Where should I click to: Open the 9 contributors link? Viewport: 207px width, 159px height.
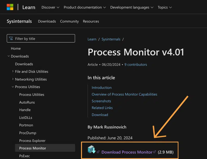click(136, 64)
